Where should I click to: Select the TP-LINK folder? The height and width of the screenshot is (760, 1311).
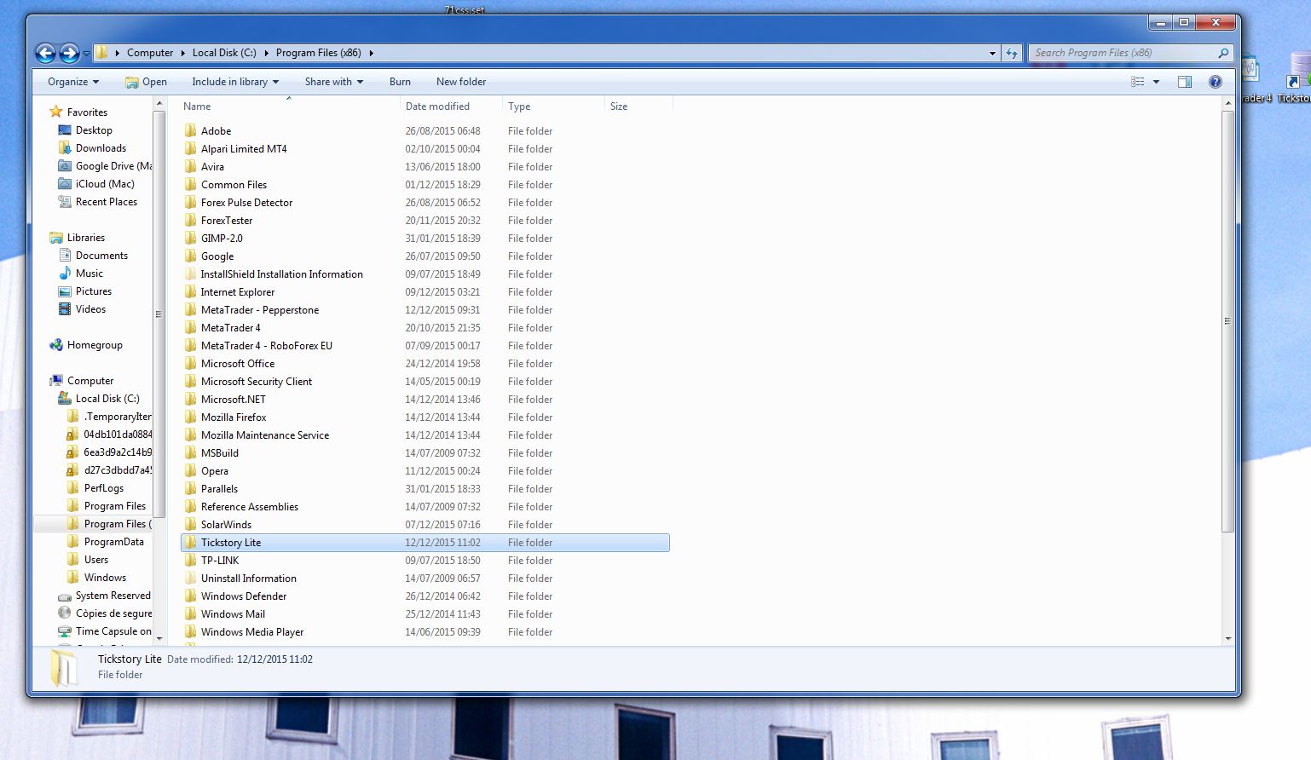coord(220,561)
